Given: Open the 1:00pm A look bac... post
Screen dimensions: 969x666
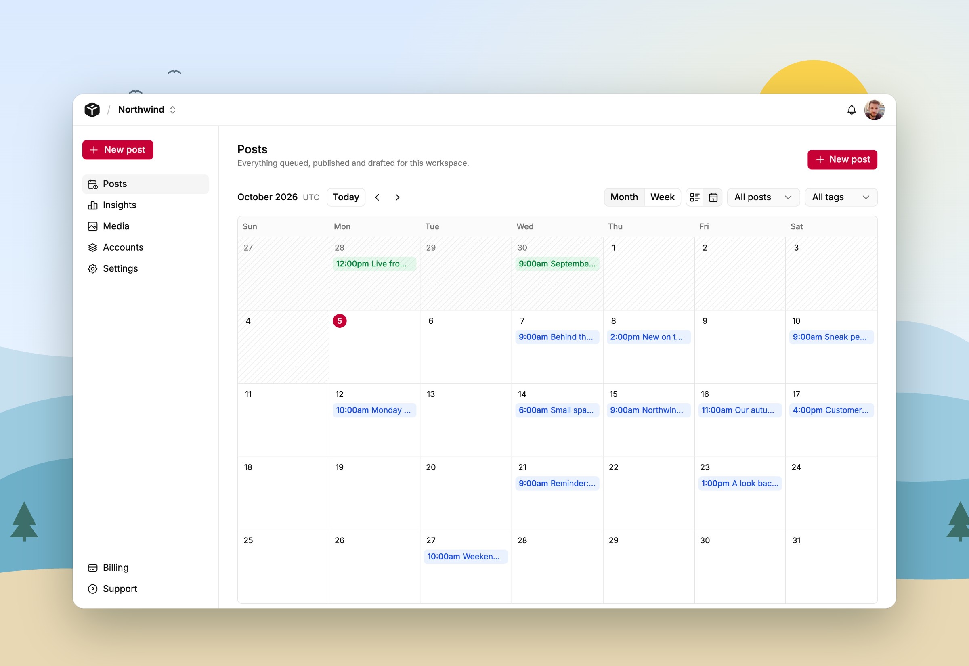Looking at the screenshot, I should 740,483.
